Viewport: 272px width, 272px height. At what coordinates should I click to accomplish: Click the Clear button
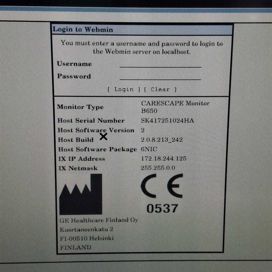pyautogui.click(x=160, y=89)
